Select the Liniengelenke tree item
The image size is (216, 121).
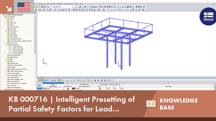pyautogui.click(x=14, y=37)
